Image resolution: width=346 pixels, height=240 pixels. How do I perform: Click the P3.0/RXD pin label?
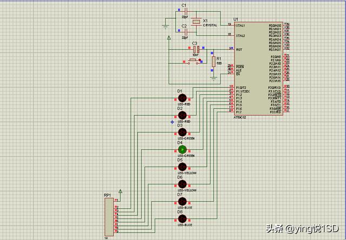click(275, 88)
